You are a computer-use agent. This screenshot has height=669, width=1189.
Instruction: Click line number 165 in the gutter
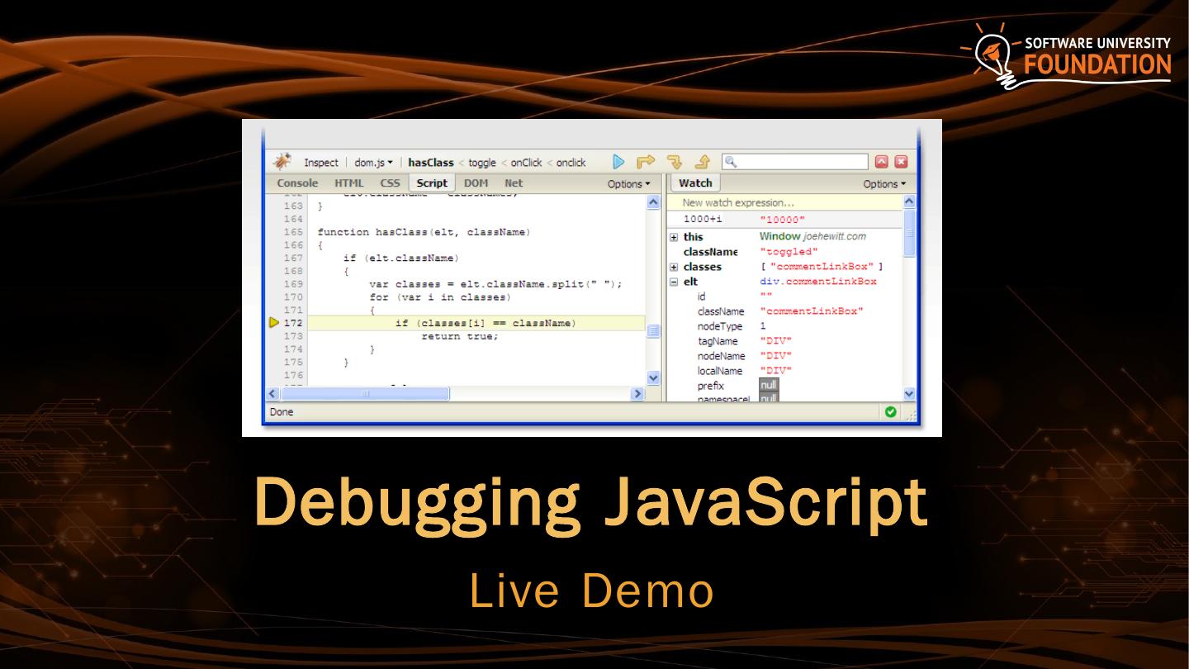point(293,232)
